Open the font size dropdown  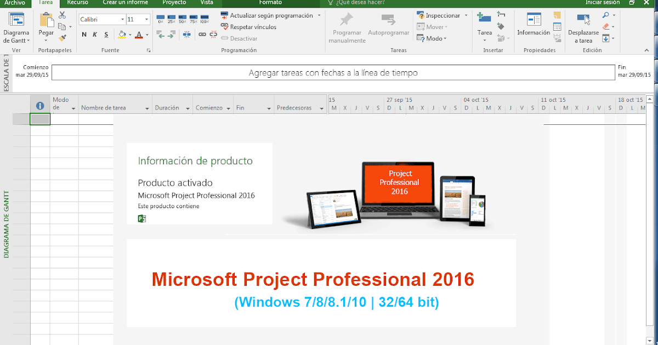pyautogui.click(x=147, y=19)
